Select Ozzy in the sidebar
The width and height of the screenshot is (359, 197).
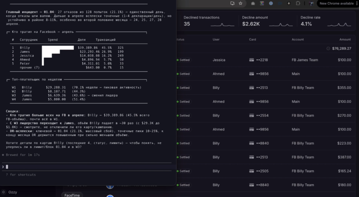[13, 192]
